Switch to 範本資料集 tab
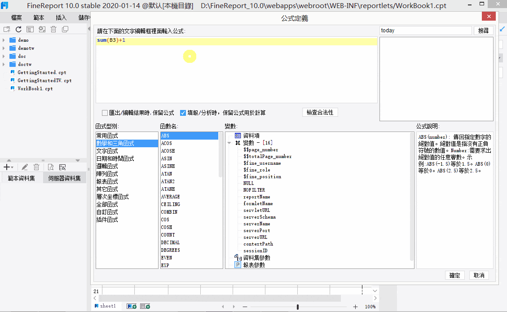This screenshot has height=312, width=507. [22, 178]
